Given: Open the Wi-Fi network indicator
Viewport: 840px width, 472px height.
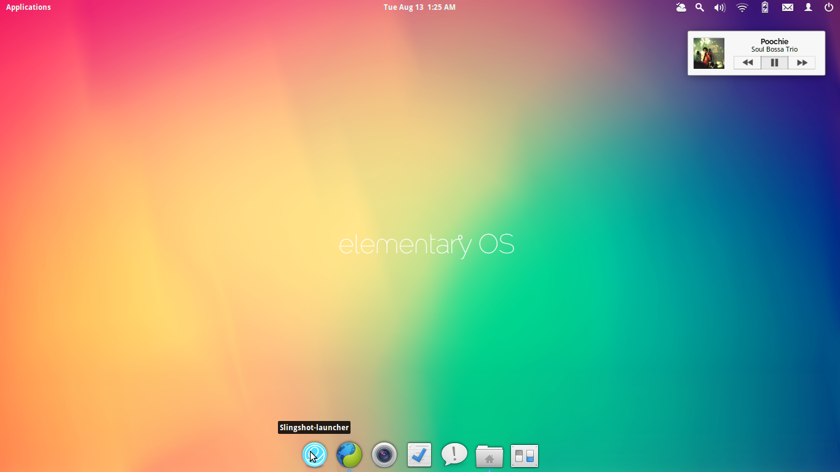Looking at the screenshot, I should point(742,7).
